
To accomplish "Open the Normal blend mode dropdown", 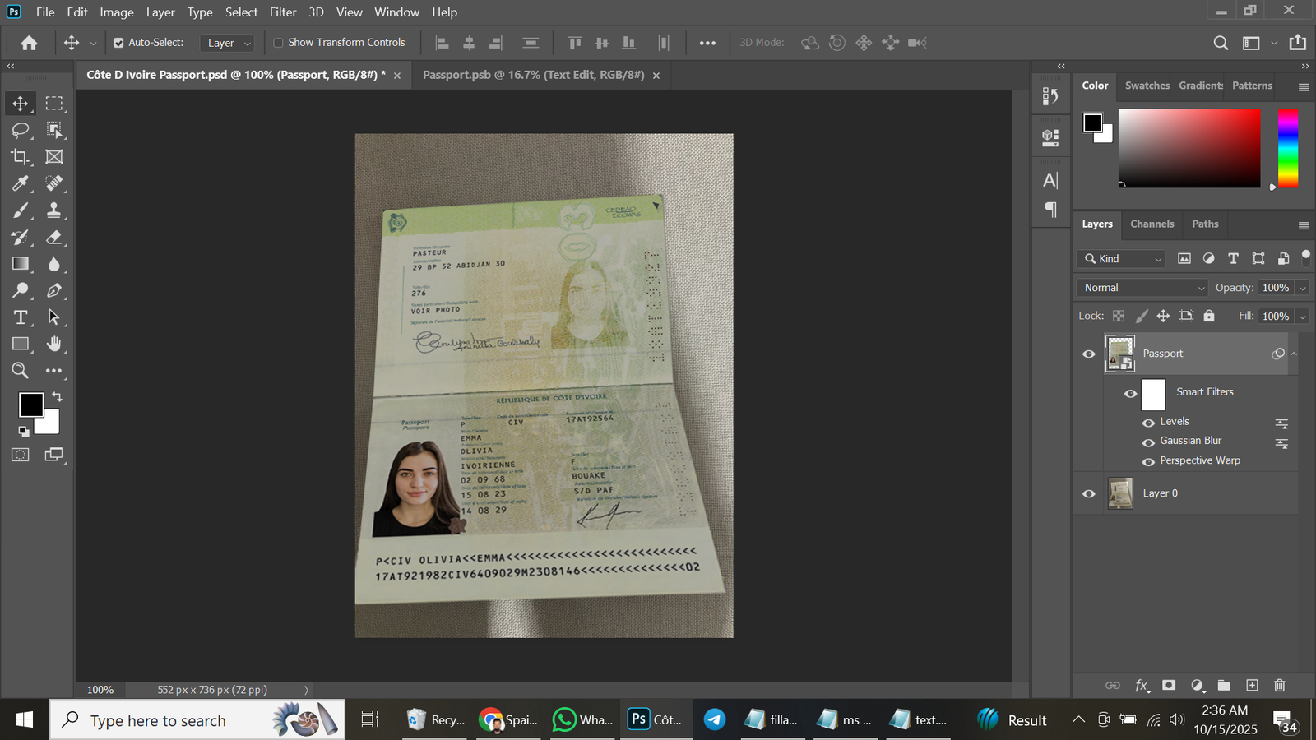I will (x=1142, y=288).
